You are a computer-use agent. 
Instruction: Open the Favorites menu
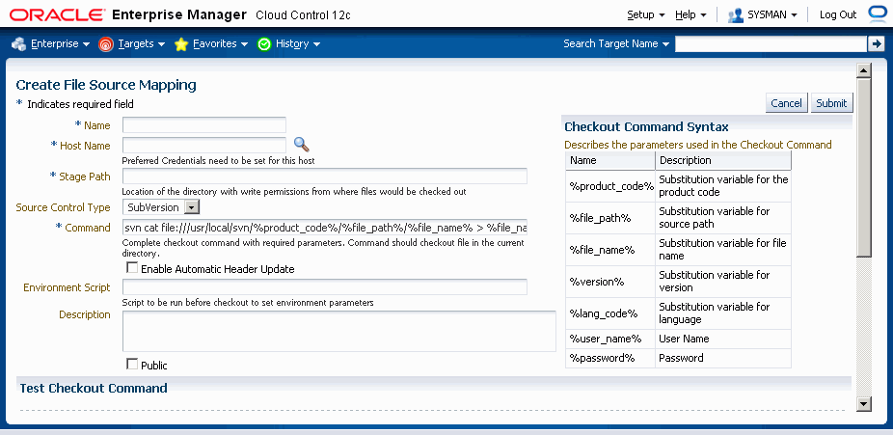[x=221, y=43]
